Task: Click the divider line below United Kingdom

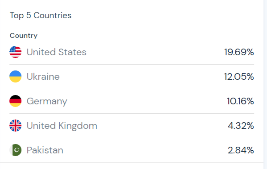Action: point(131,138)
